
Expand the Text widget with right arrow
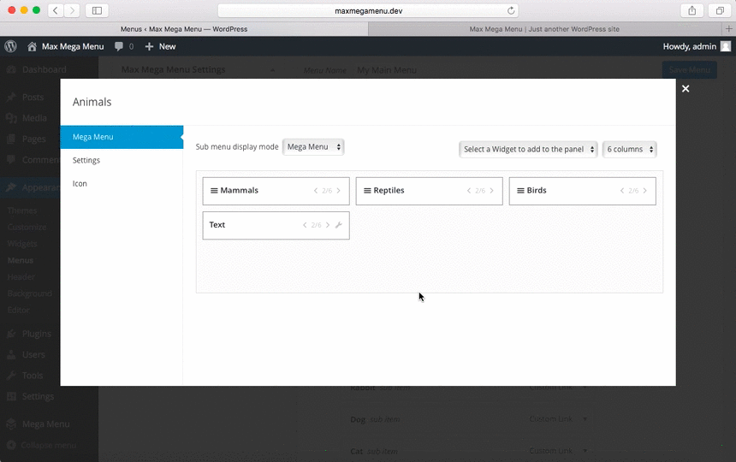click(328, 225)
